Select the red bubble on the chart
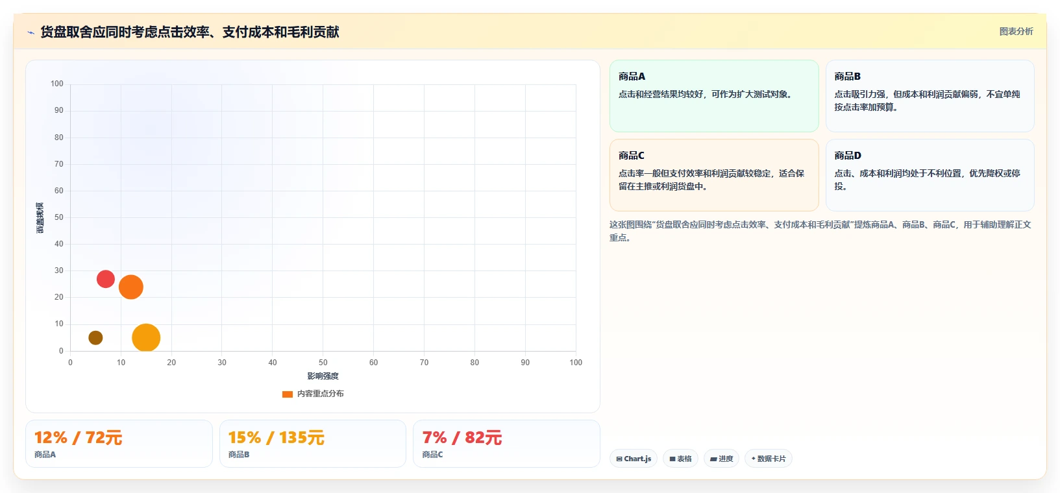Image resolution: width=1060 pixels, height=493 pixels. coord(106,279)
